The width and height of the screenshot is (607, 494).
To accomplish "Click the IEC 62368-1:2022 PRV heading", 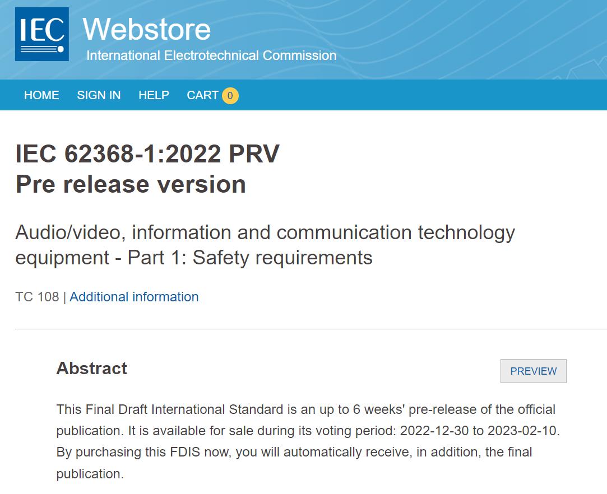I will tap(147, 153).
